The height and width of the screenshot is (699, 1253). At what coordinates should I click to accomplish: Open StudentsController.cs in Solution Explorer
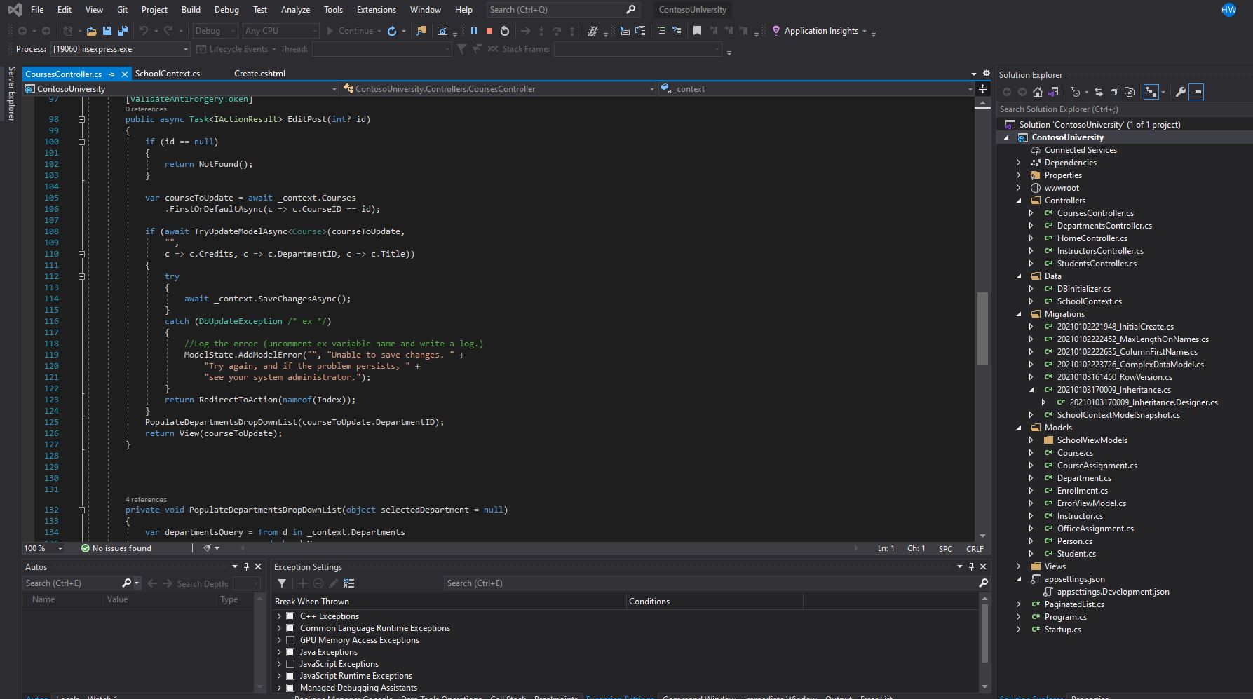(x=1097, y=264)
